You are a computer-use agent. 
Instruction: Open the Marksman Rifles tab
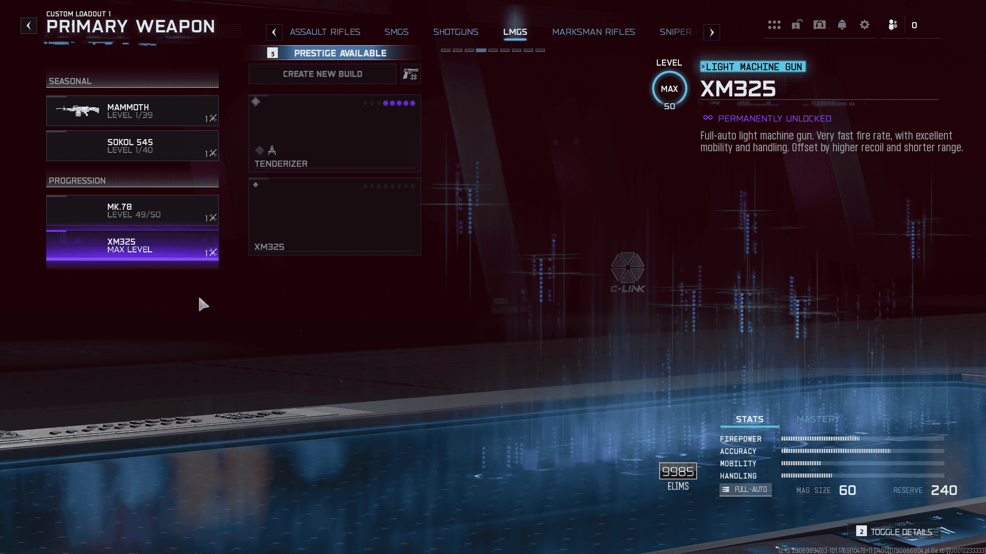(x=593, y=32)
